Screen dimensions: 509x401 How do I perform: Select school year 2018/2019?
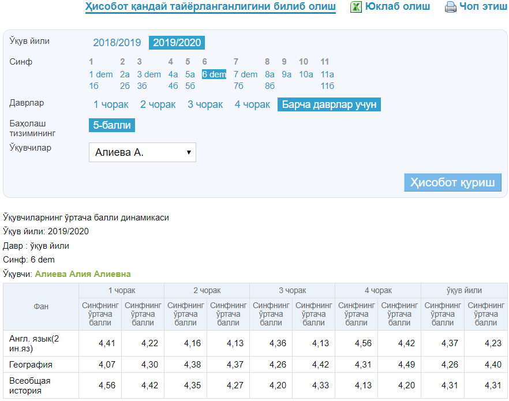pos(117,43)
